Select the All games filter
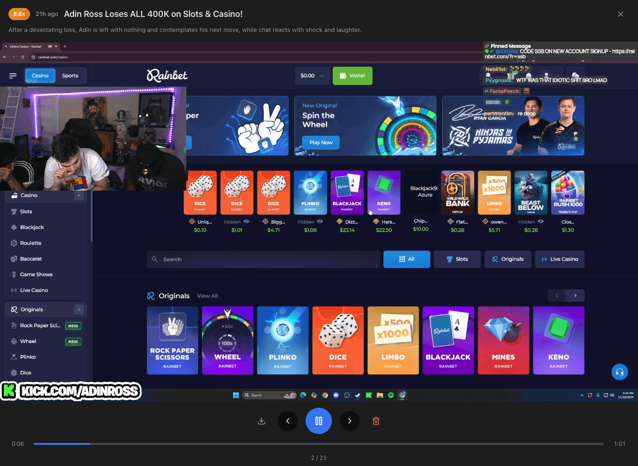Screen dimensions: 638x466 coord(407,259)
